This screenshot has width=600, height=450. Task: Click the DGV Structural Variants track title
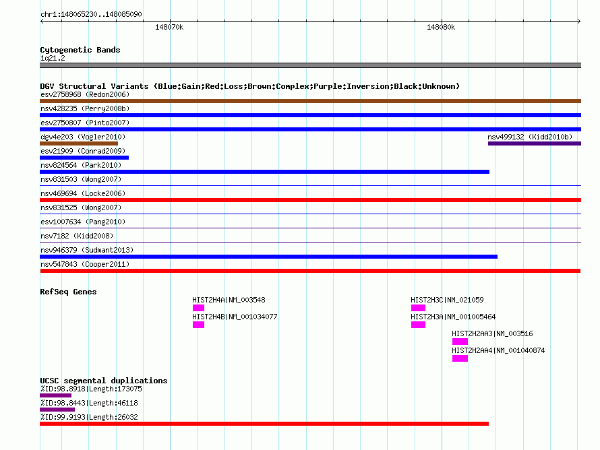tap(249, 86)
